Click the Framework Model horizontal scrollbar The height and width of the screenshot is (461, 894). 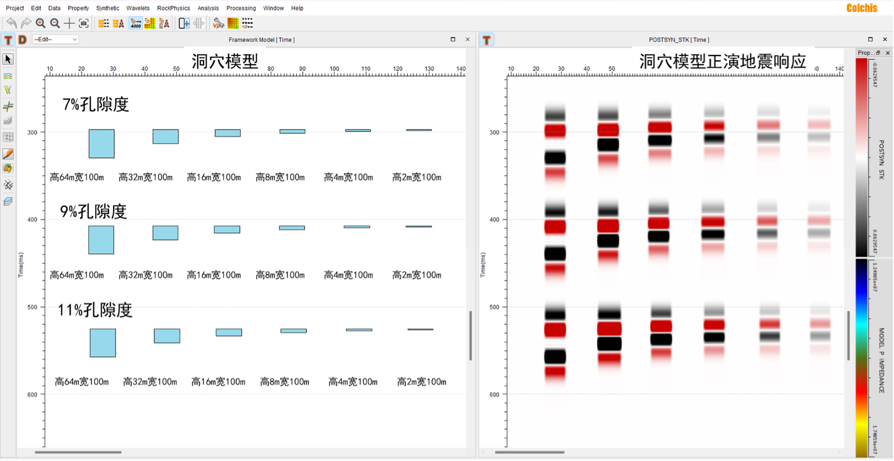coord(78,452)
